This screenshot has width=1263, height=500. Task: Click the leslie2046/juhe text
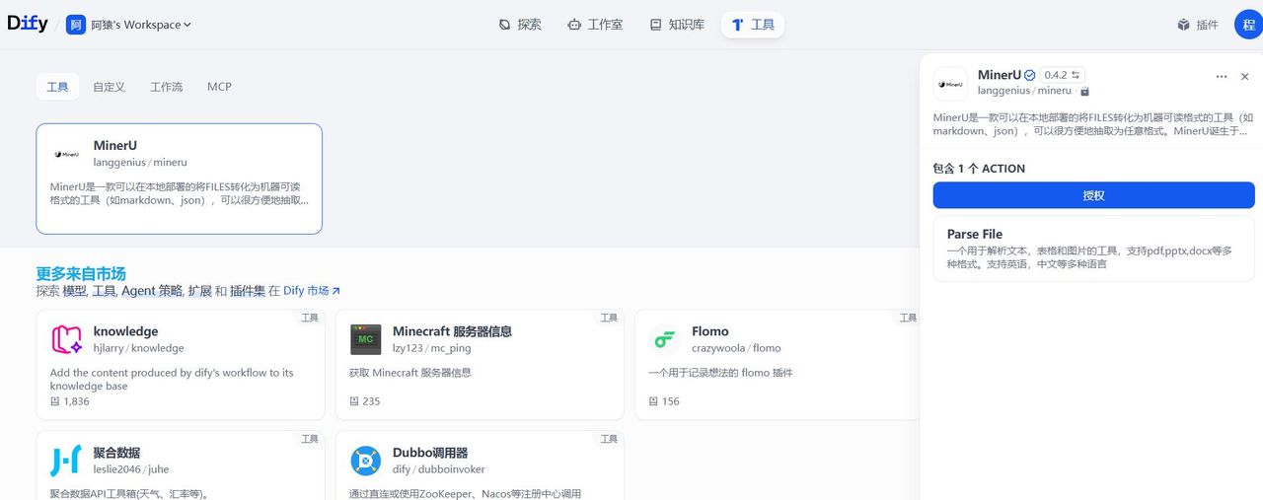pyautogui.click(x=131, y=469)
